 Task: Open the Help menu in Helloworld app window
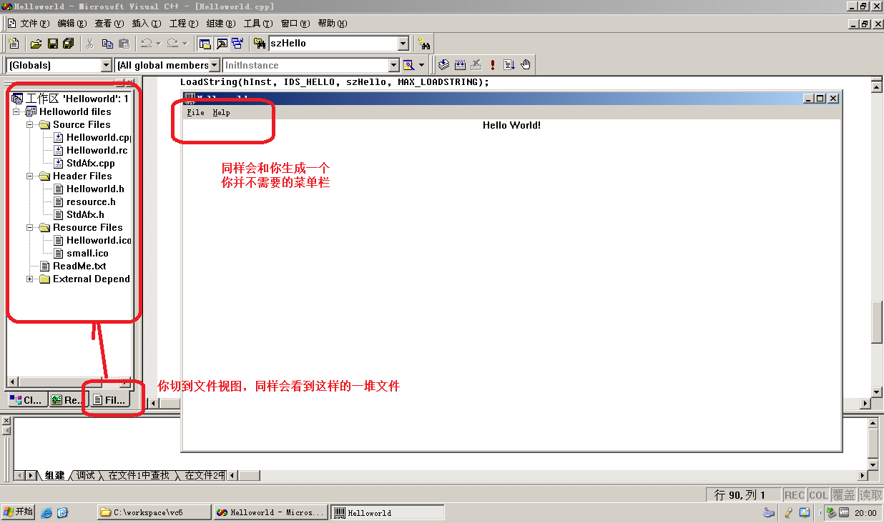pyautogui.click(x=221, y=113)
